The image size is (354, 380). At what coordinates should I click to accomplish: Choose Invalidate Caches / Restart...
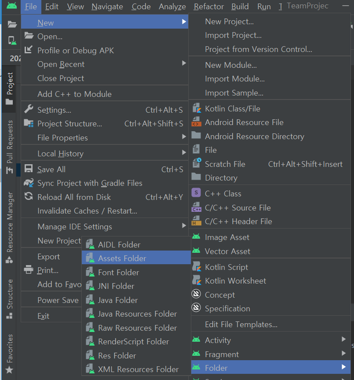[105, 211]
